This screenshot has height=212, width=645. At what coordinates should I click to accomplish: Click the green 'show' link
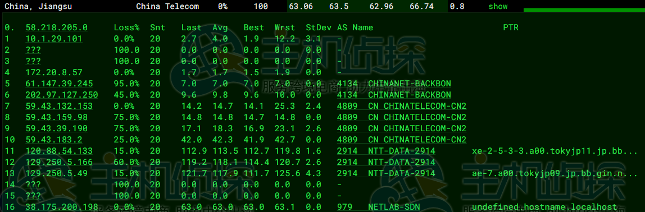pyautogui.click(x=498, y=7)
